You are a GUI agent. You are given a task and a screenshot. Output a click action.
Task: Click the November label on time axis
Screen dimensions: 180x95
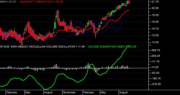pyautogui.click(x=69, y=92)
